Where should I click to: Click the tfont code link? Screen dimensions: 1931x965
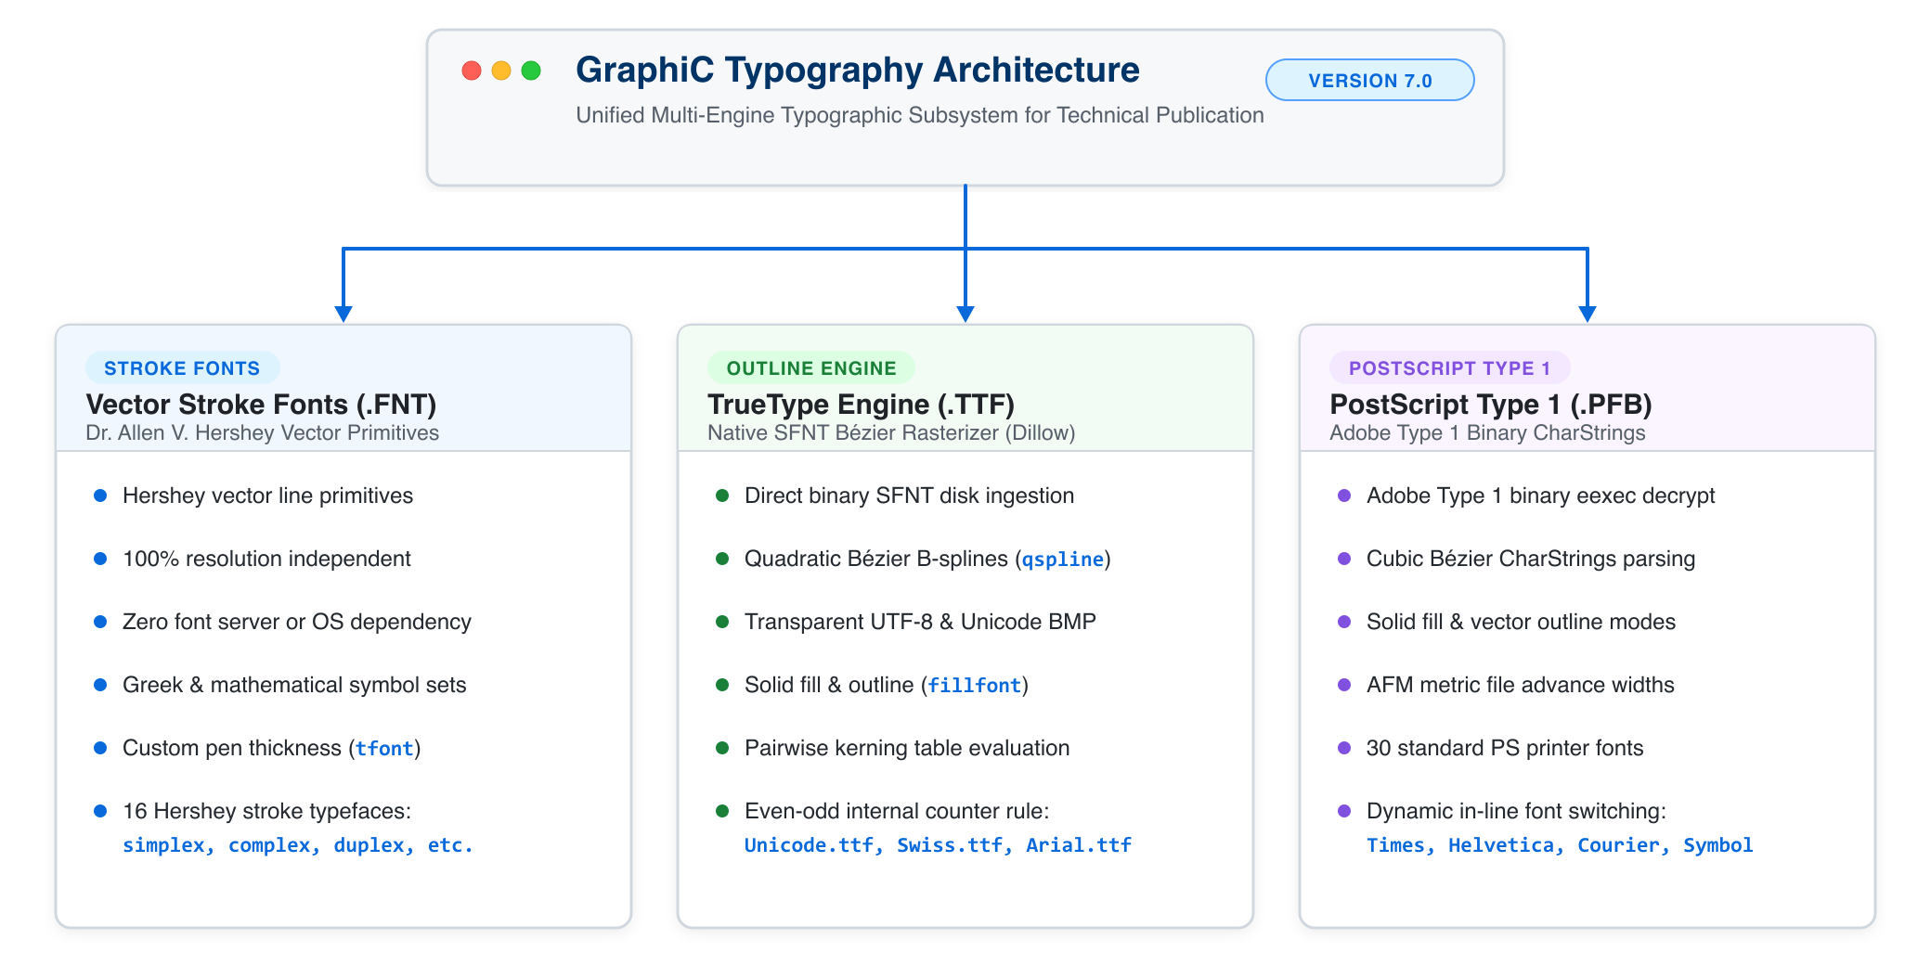click(384, 749)
